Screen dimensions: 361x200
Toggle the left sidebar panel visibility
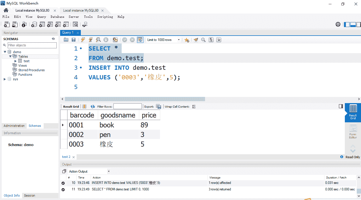pos(347,25)
